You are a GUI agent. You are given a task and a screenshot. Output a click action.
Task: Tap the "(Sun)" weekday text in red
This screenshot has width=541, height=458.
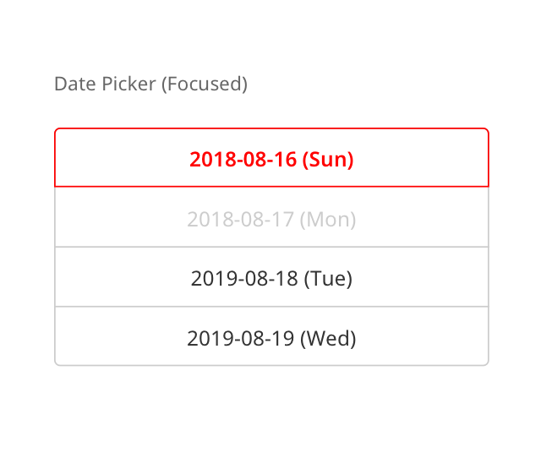(x=328, y=159)
